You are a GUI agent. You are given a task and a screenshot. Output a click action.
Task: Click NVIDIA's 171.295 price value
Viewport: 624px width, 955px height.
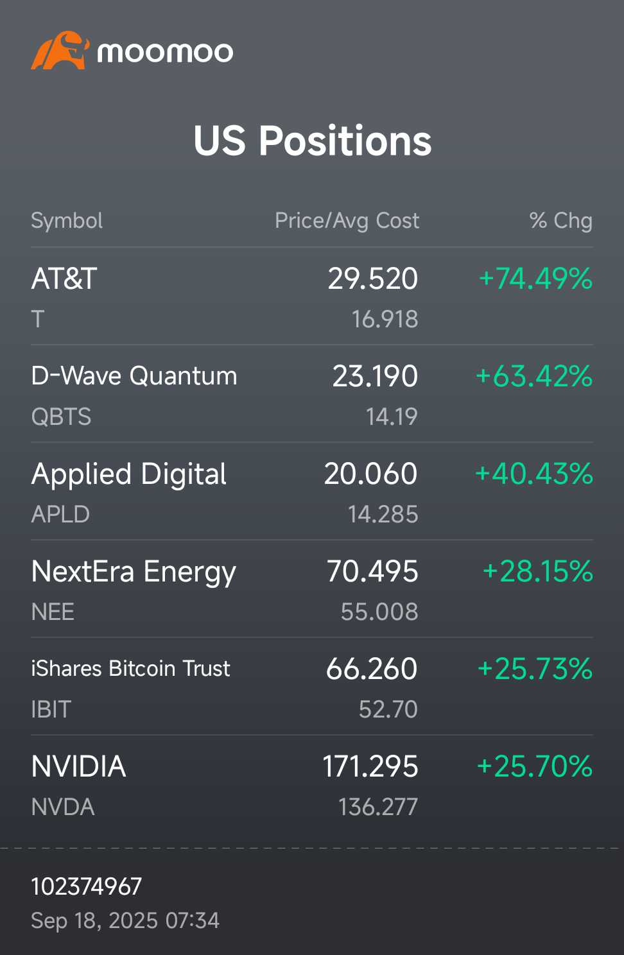pos(370,767)
